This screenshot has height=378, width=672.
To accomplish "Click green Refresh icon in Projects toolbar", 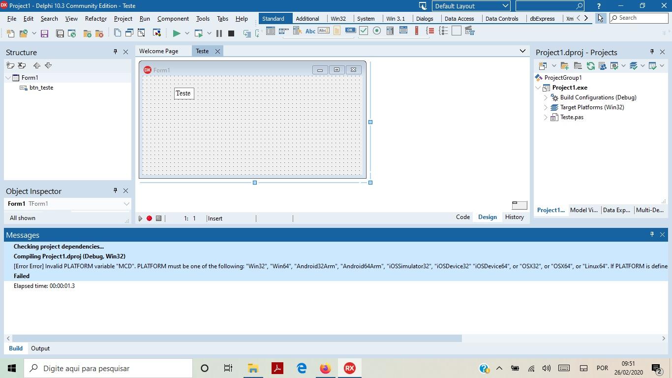I will [x=590, y=66].
